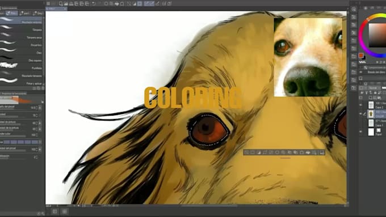
Task: Open the hamburger menu in the command bar
Action: point(48,3)
